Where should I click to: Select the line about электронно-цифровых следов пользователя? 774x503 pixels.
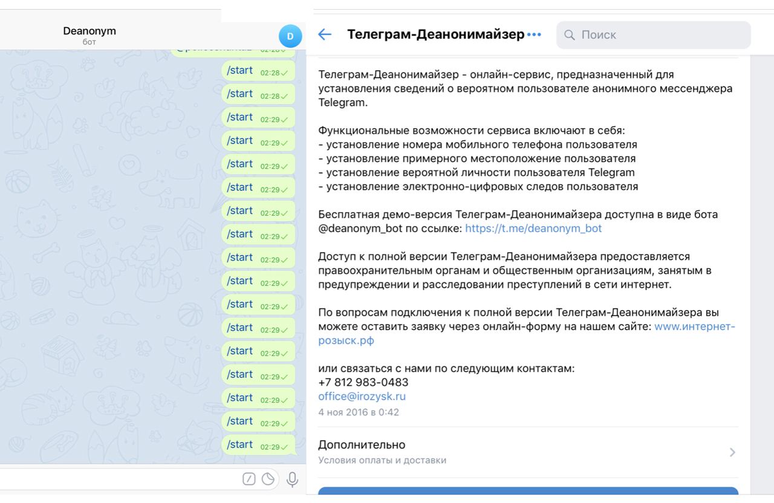click(478, 187)
